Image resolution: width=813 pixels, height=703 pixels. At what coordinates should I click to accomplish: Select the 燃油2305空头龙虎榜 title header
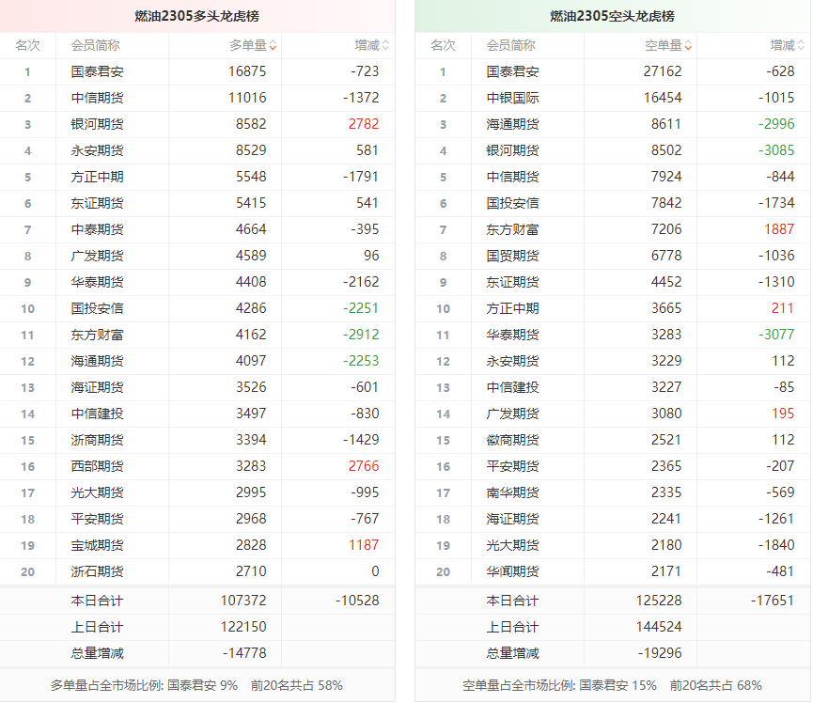pyautogui.click(x=612, y=16)
